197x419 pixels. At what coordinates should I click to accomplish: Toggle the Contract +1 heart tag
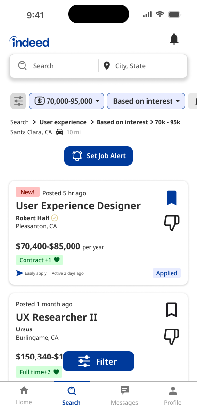pyautogui.click(x=39, y=260)
